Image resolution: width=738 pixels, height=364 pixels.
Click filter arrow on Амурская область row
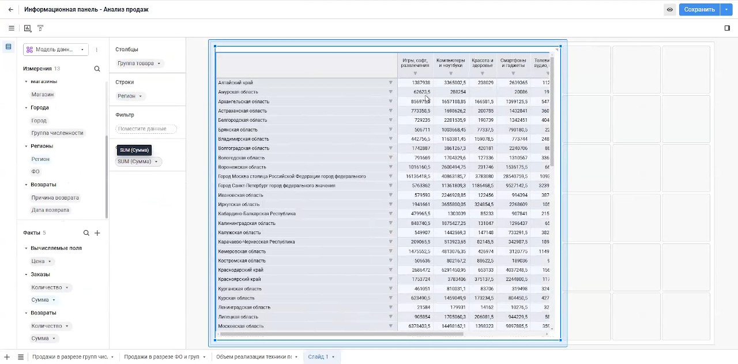[x=390, y=92]
